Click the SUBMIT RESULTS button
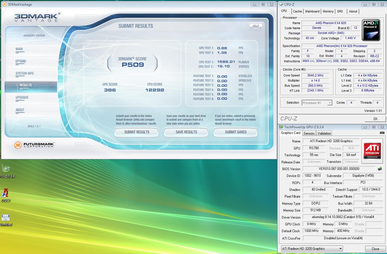The width and height of the screenshot is (387, 254). click(x=136, y=132)
